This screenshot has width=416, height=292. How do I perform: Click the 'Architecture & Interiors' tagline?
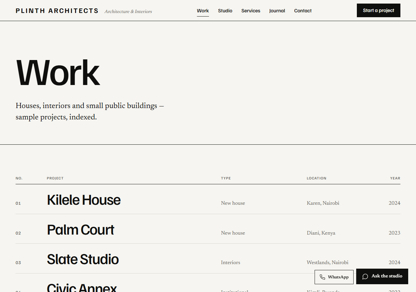point(128,11)
